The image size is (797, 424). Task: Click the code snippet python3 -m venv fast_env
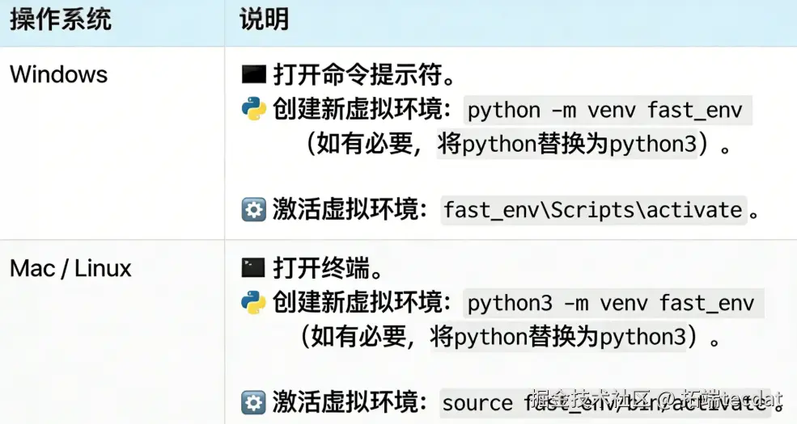610,304
